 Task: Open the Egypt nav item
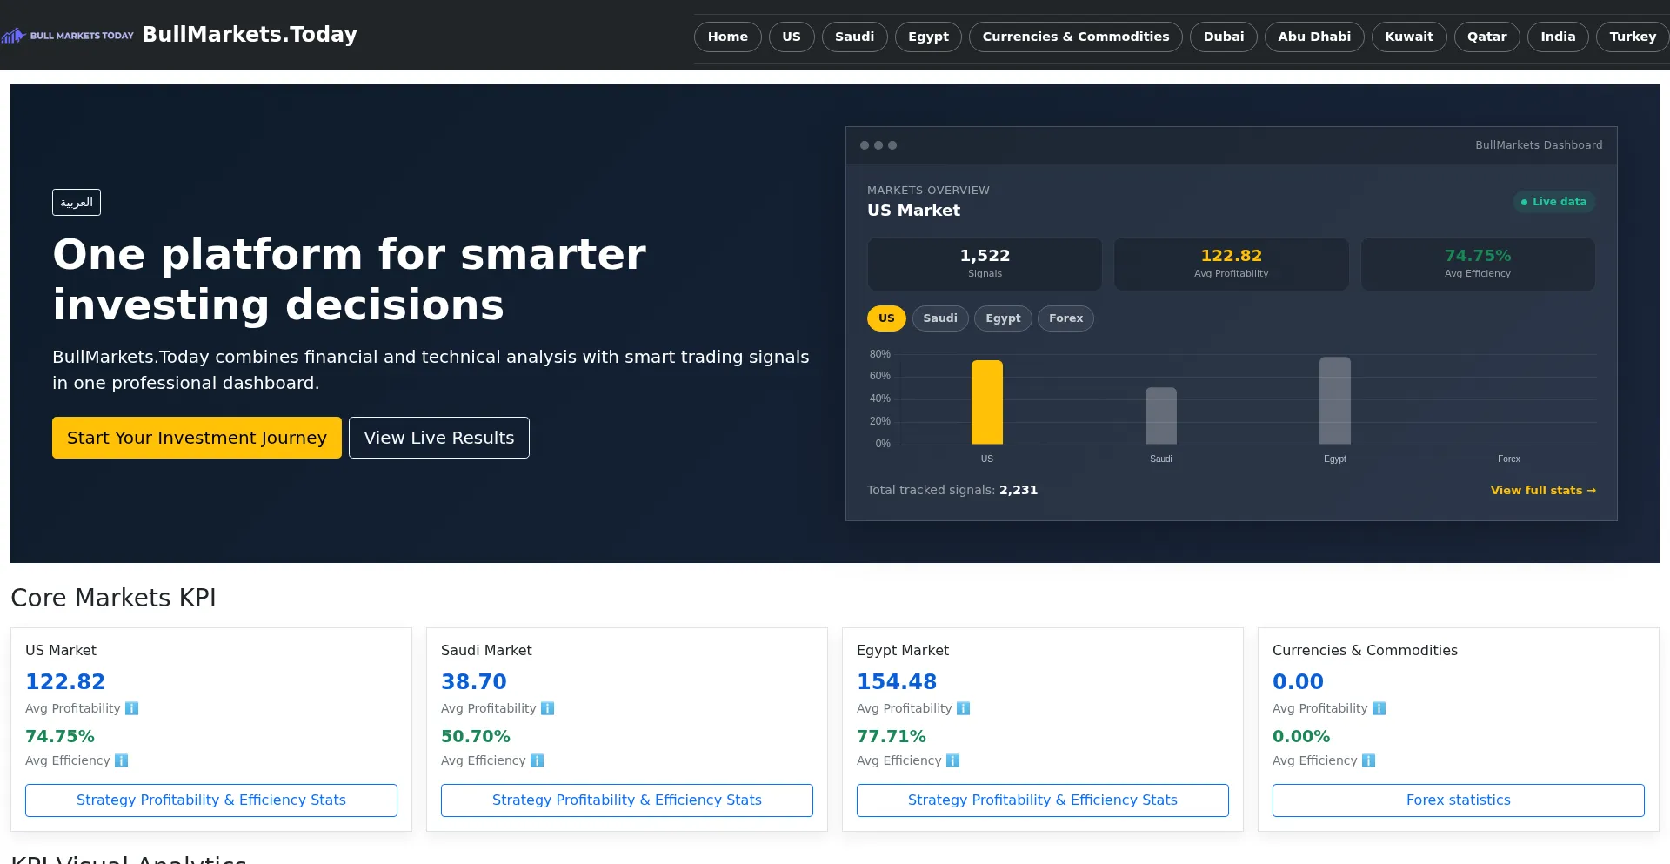pos(928,37)
